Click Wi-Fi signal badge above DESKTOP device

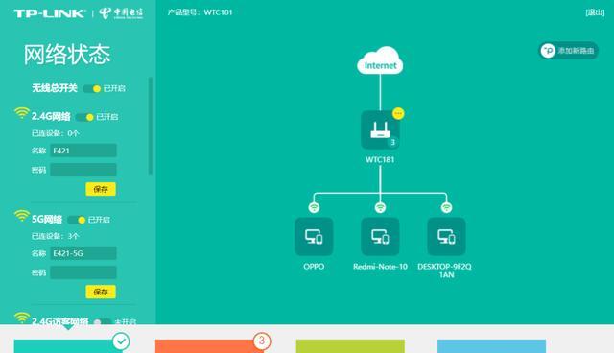click(x=446, y=207)
